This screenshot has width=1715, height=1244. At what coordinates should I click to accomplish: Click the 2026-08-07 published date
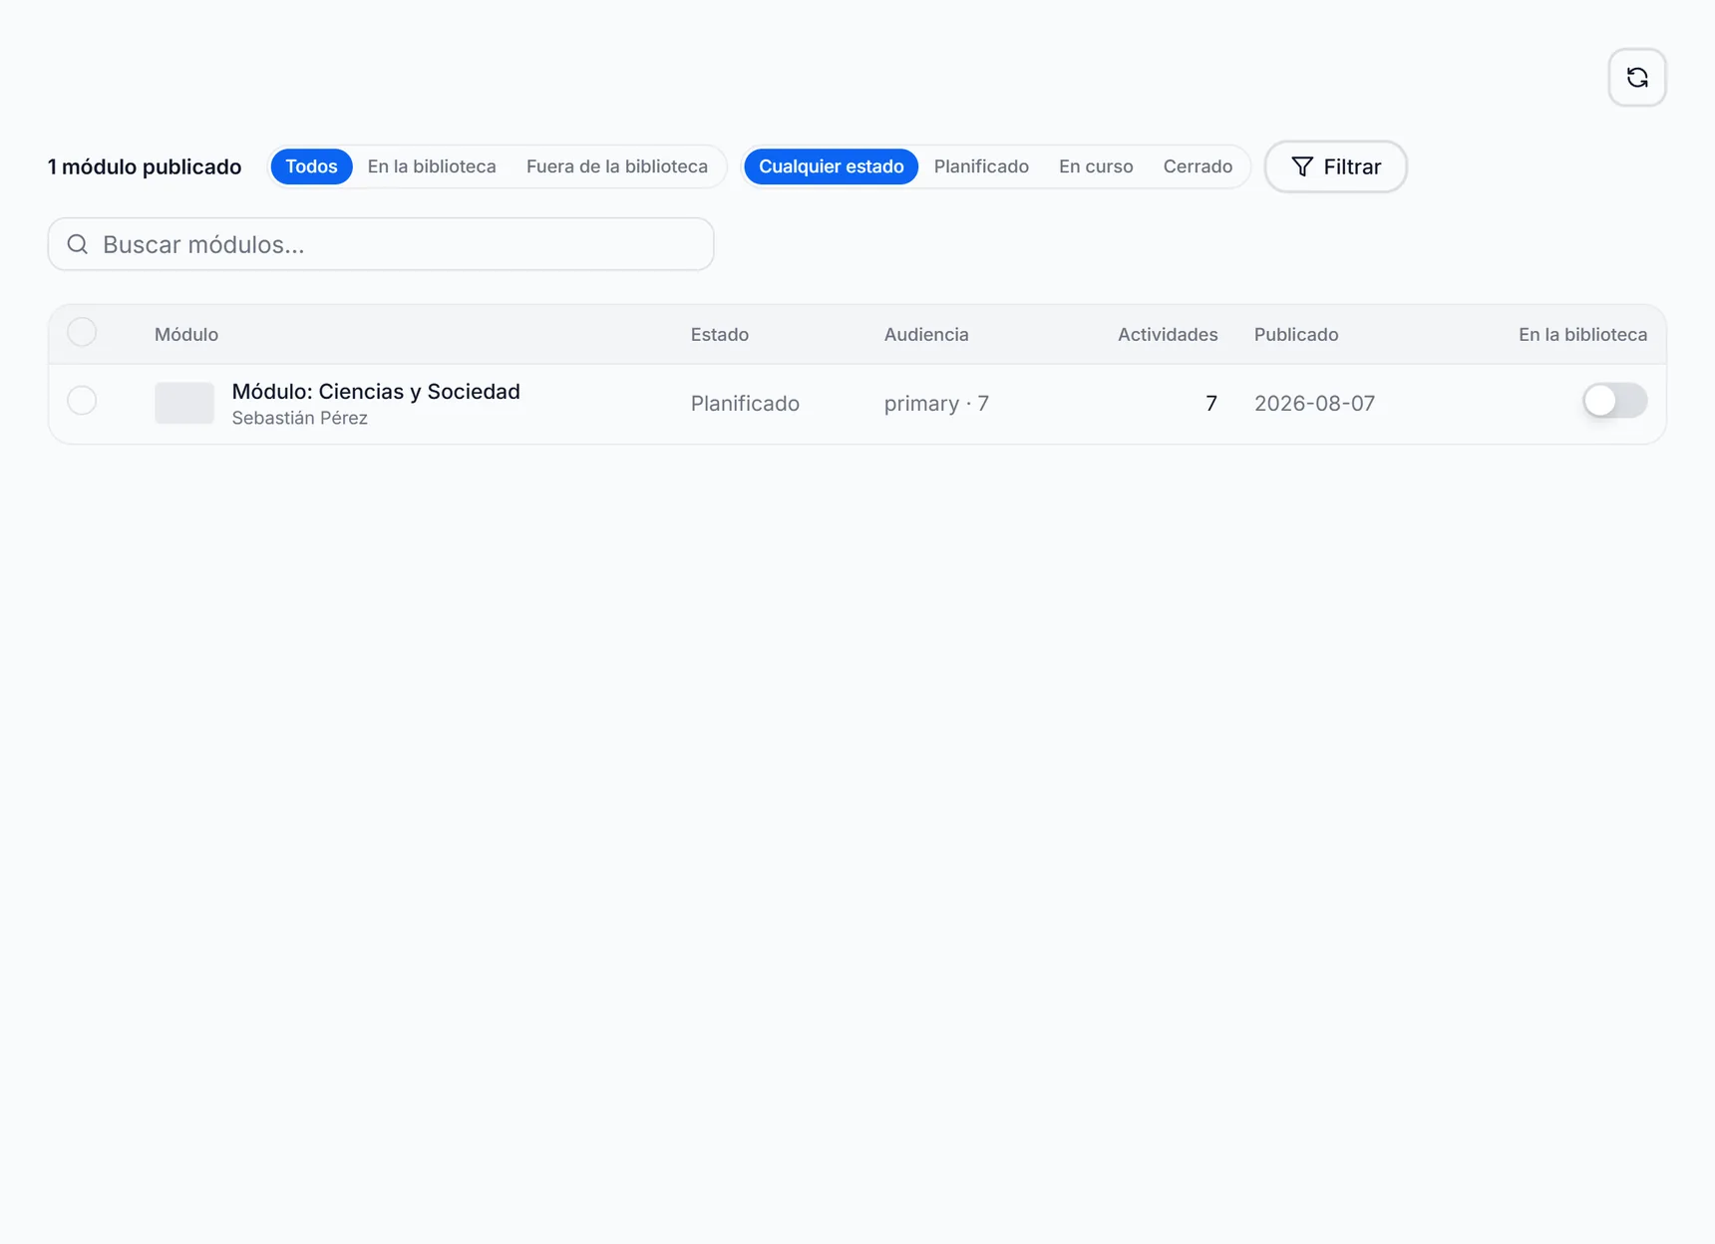[x=1314, y=404]
